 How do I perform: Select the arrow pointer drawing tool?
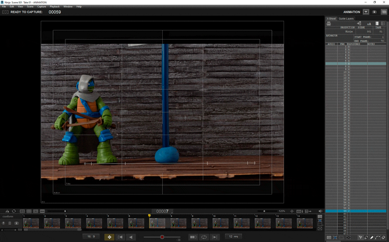click(x=360, y=237)
